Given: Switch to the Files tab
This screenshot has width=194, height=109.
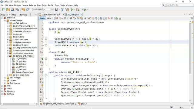Looking at the screenshot, I should coord(14,15).
